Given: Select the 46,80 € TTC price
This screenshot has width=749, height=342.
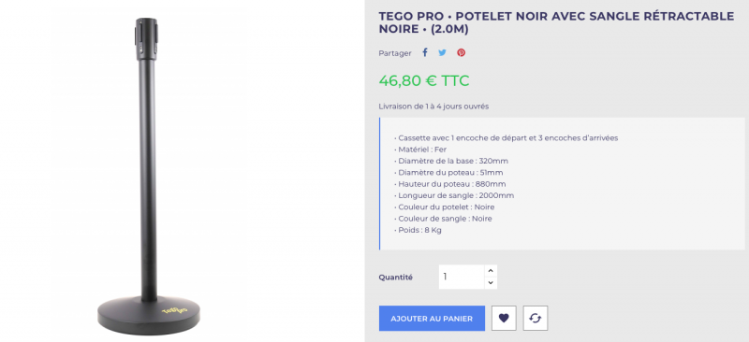Looking at the screenshot, I should click(424, 80).
